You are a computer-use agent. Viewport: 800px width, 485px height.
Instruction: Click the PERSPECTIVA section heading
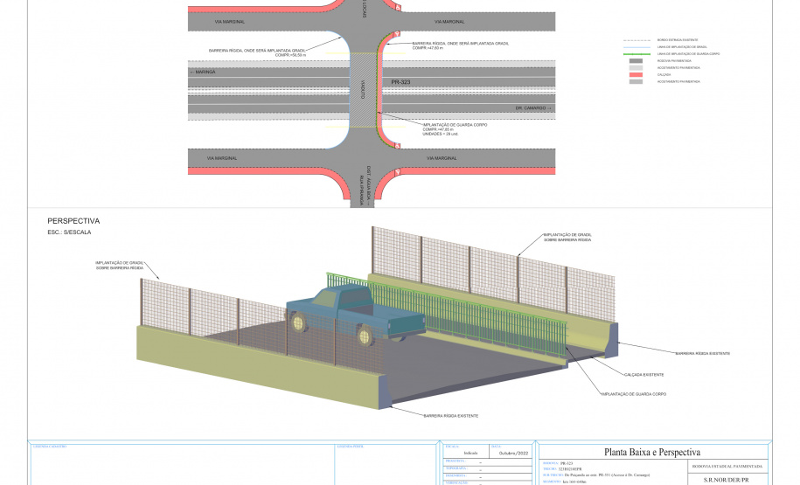[x=73, y=221]
